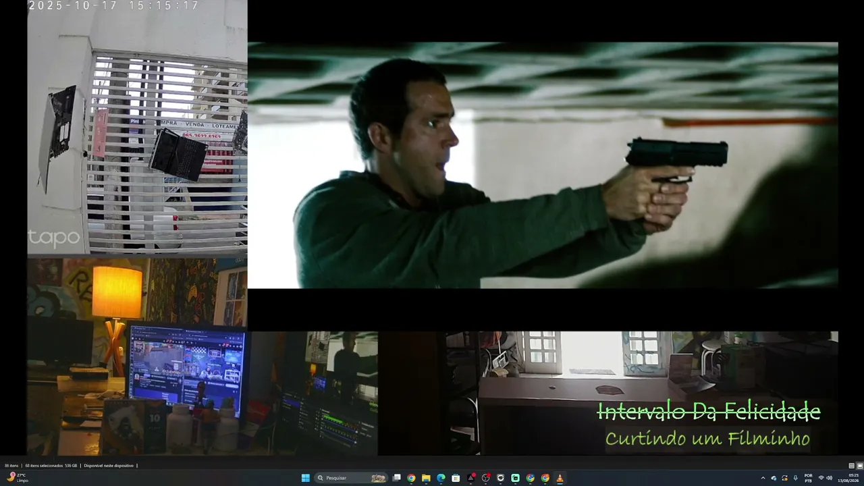Open the tray icon with orange dot
Screen dimensions: 864x486
tap(785, 478)
